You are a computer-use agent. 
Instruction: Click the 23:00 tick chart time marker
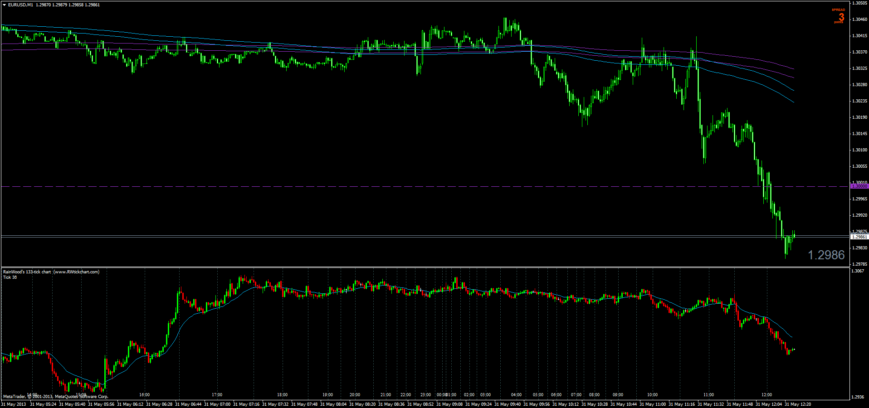(x=425, y=395)
